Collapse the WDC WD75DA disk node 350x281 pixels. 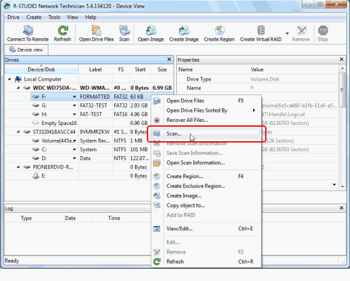click(x=18, y=88)
